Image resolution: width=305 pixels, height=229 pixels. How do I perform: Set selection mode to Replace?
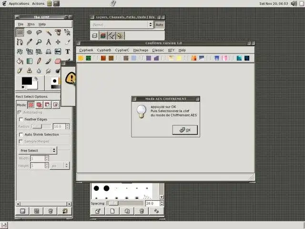(x=31, y=105)
